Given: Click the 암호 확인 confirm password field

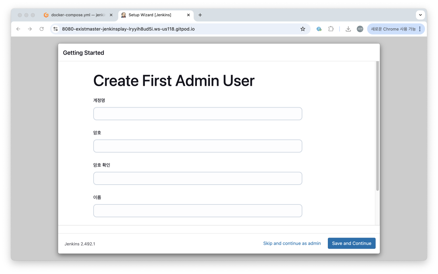Looking at the screenshot, I should [x=198, y=178].
